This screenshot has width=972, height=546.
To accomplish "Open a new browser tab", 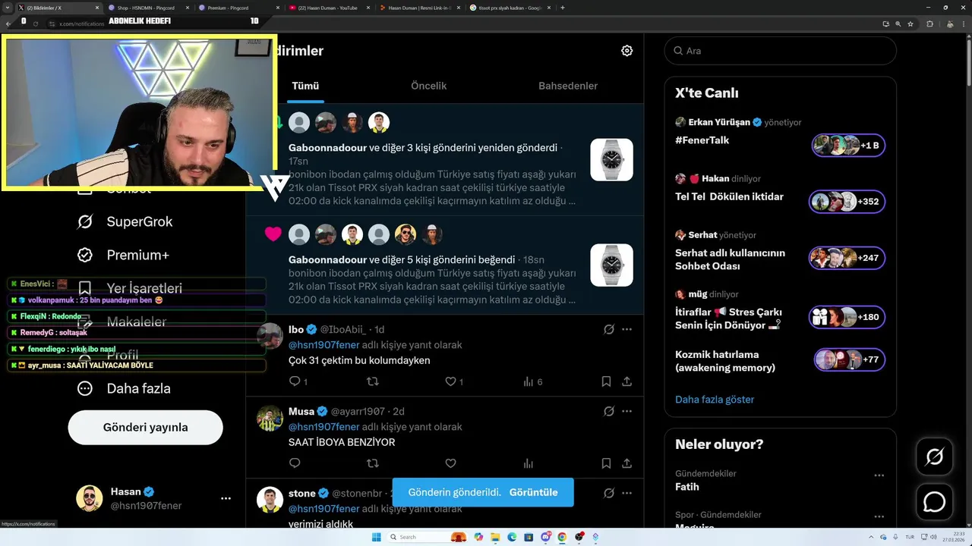I will [563, 8].
